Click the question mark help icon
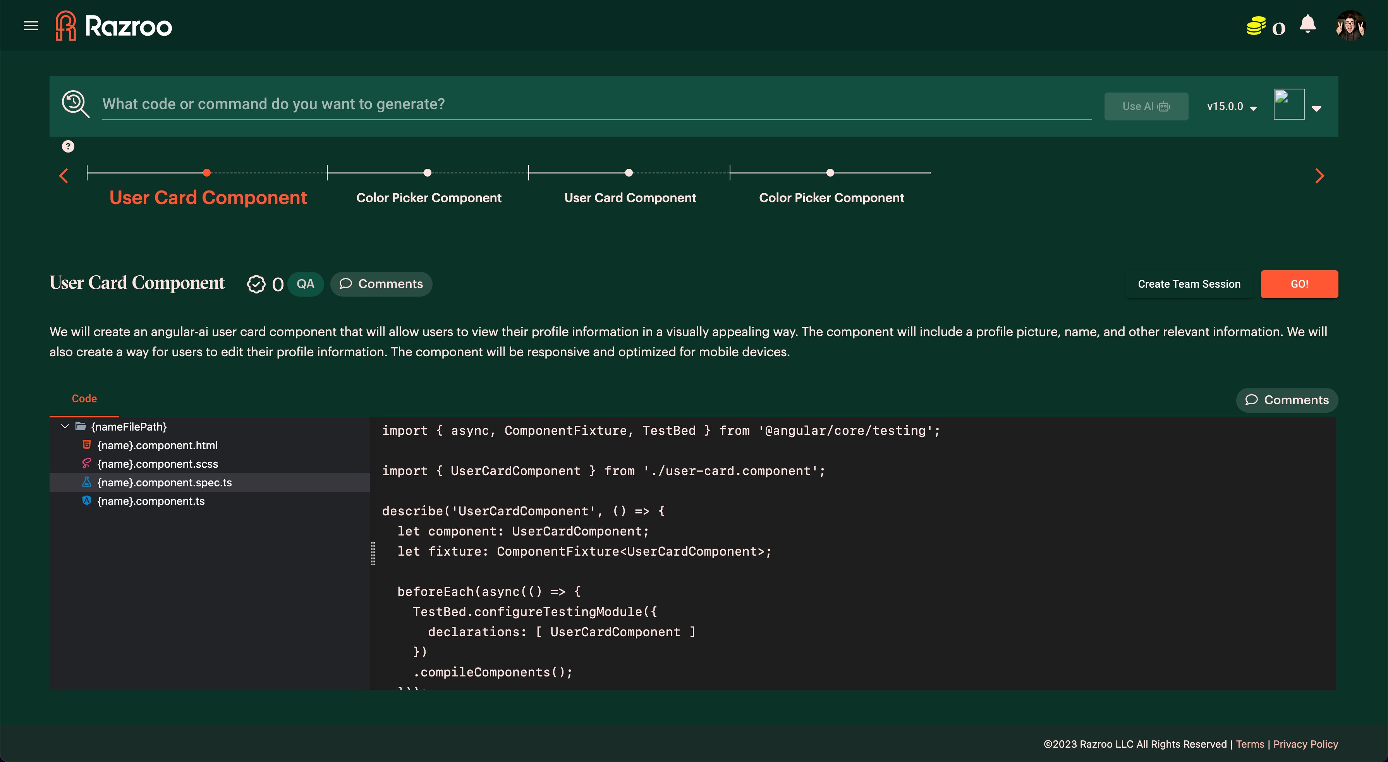Screen dimensions: 1388x762 68,146
